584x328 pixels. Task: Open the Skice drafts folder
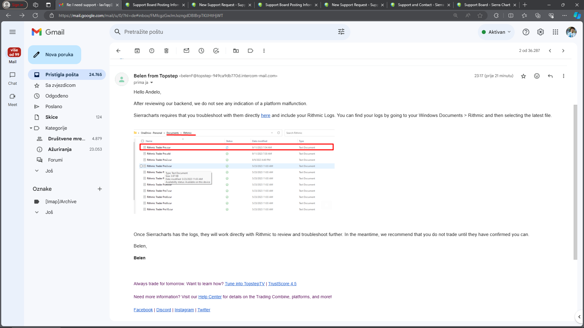pyautogui.click(x=51, y=117)
